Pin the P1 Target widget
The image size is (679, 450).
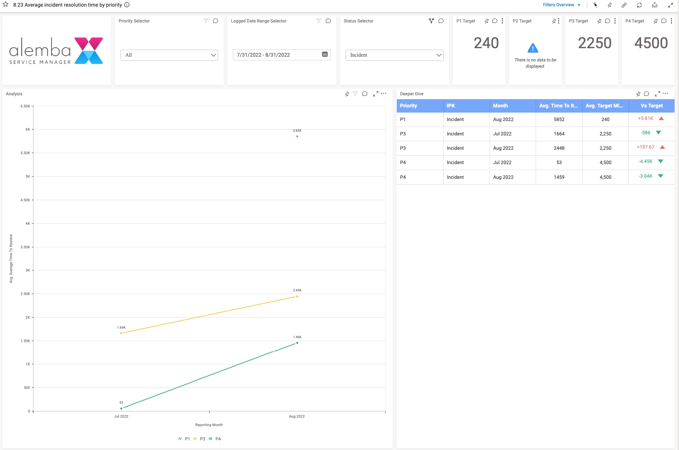[487, 21]
